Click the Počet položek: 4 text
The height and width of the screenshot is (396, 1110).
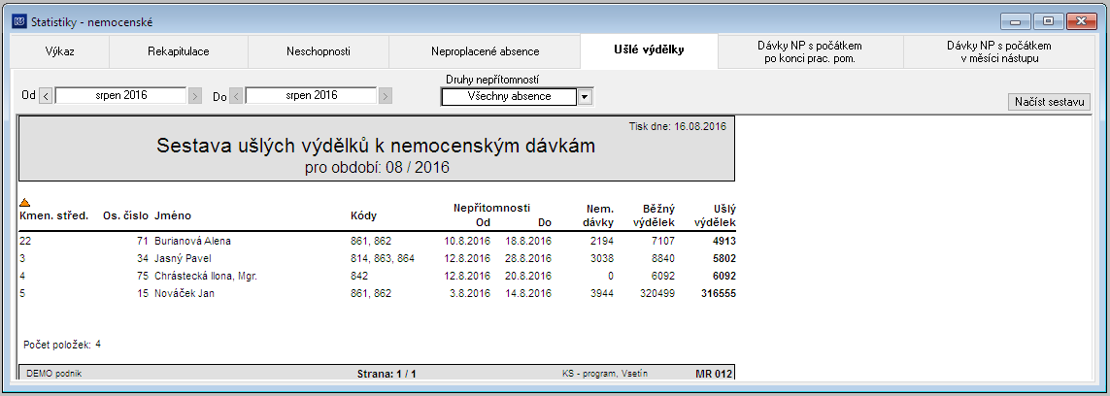(x=62, y=345)
